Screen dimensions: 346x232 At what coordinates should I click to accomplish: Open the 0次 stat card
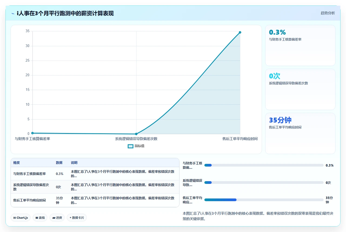(x=300, y=89)
